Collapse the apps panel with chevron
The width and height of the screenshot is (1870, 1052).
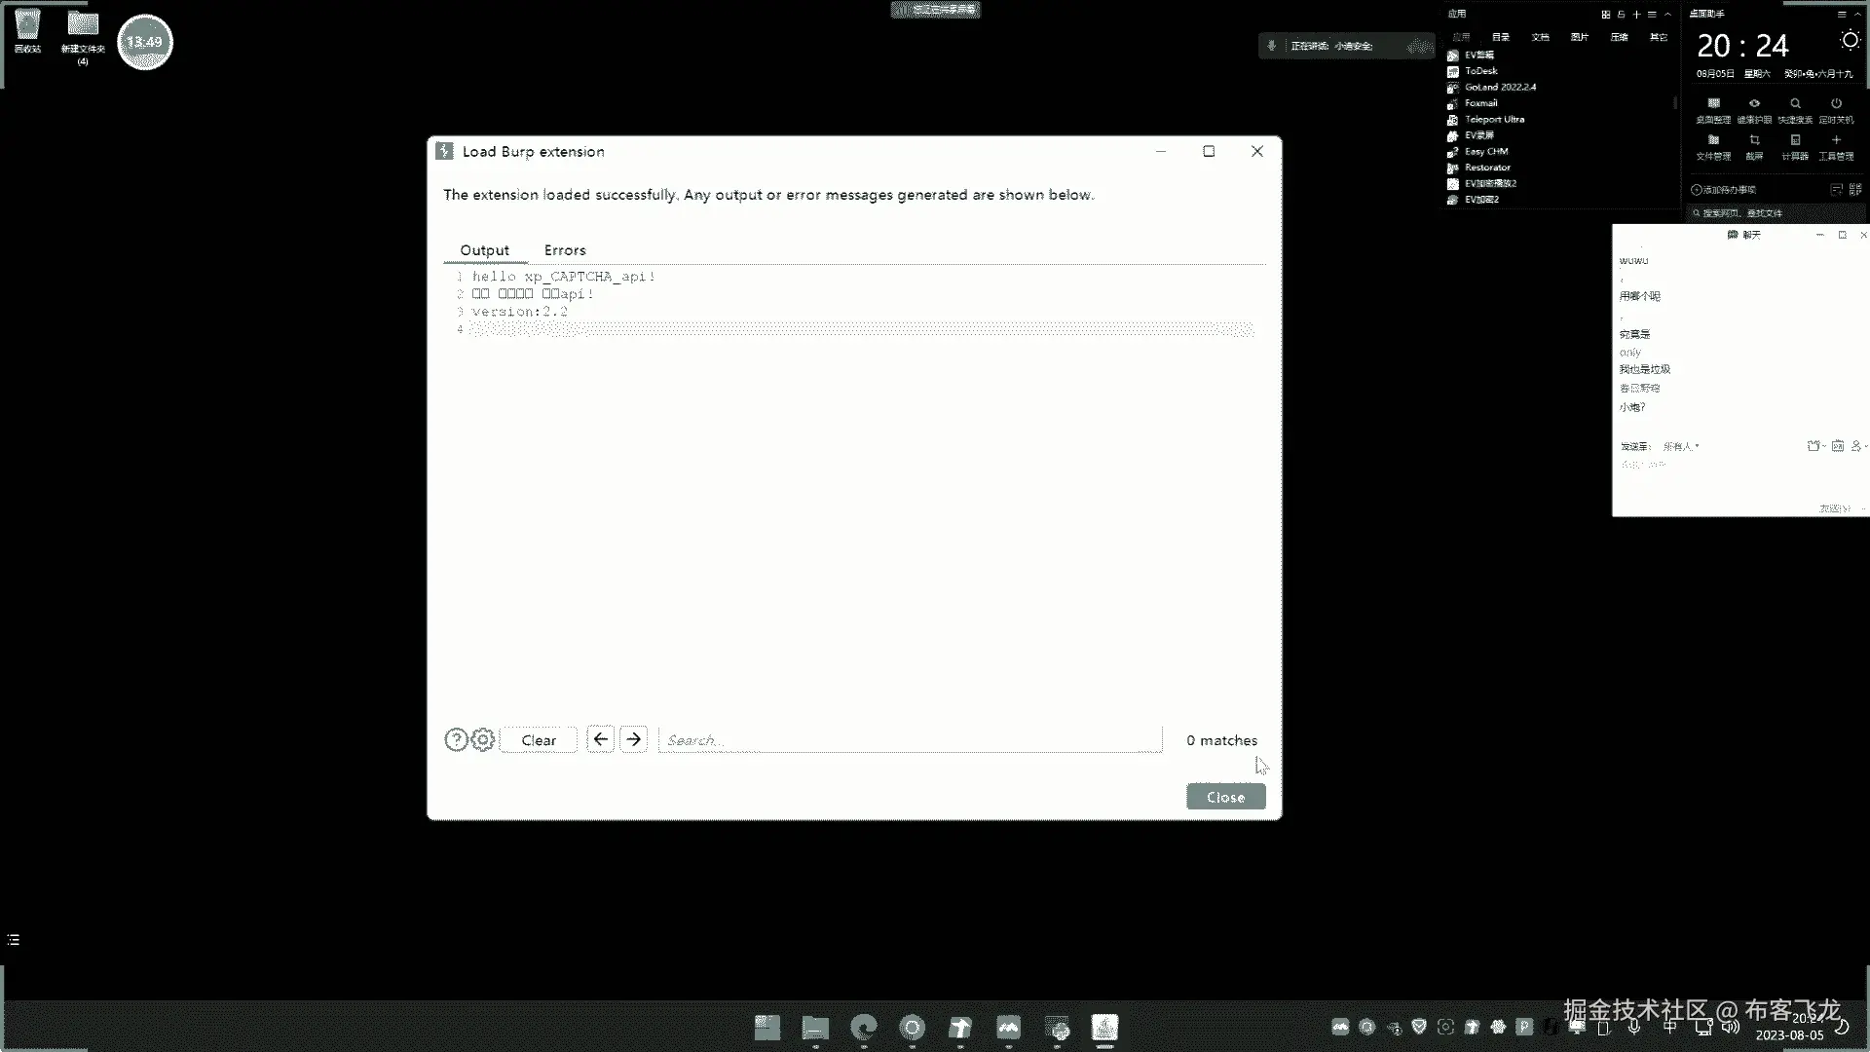[1668, 15]
